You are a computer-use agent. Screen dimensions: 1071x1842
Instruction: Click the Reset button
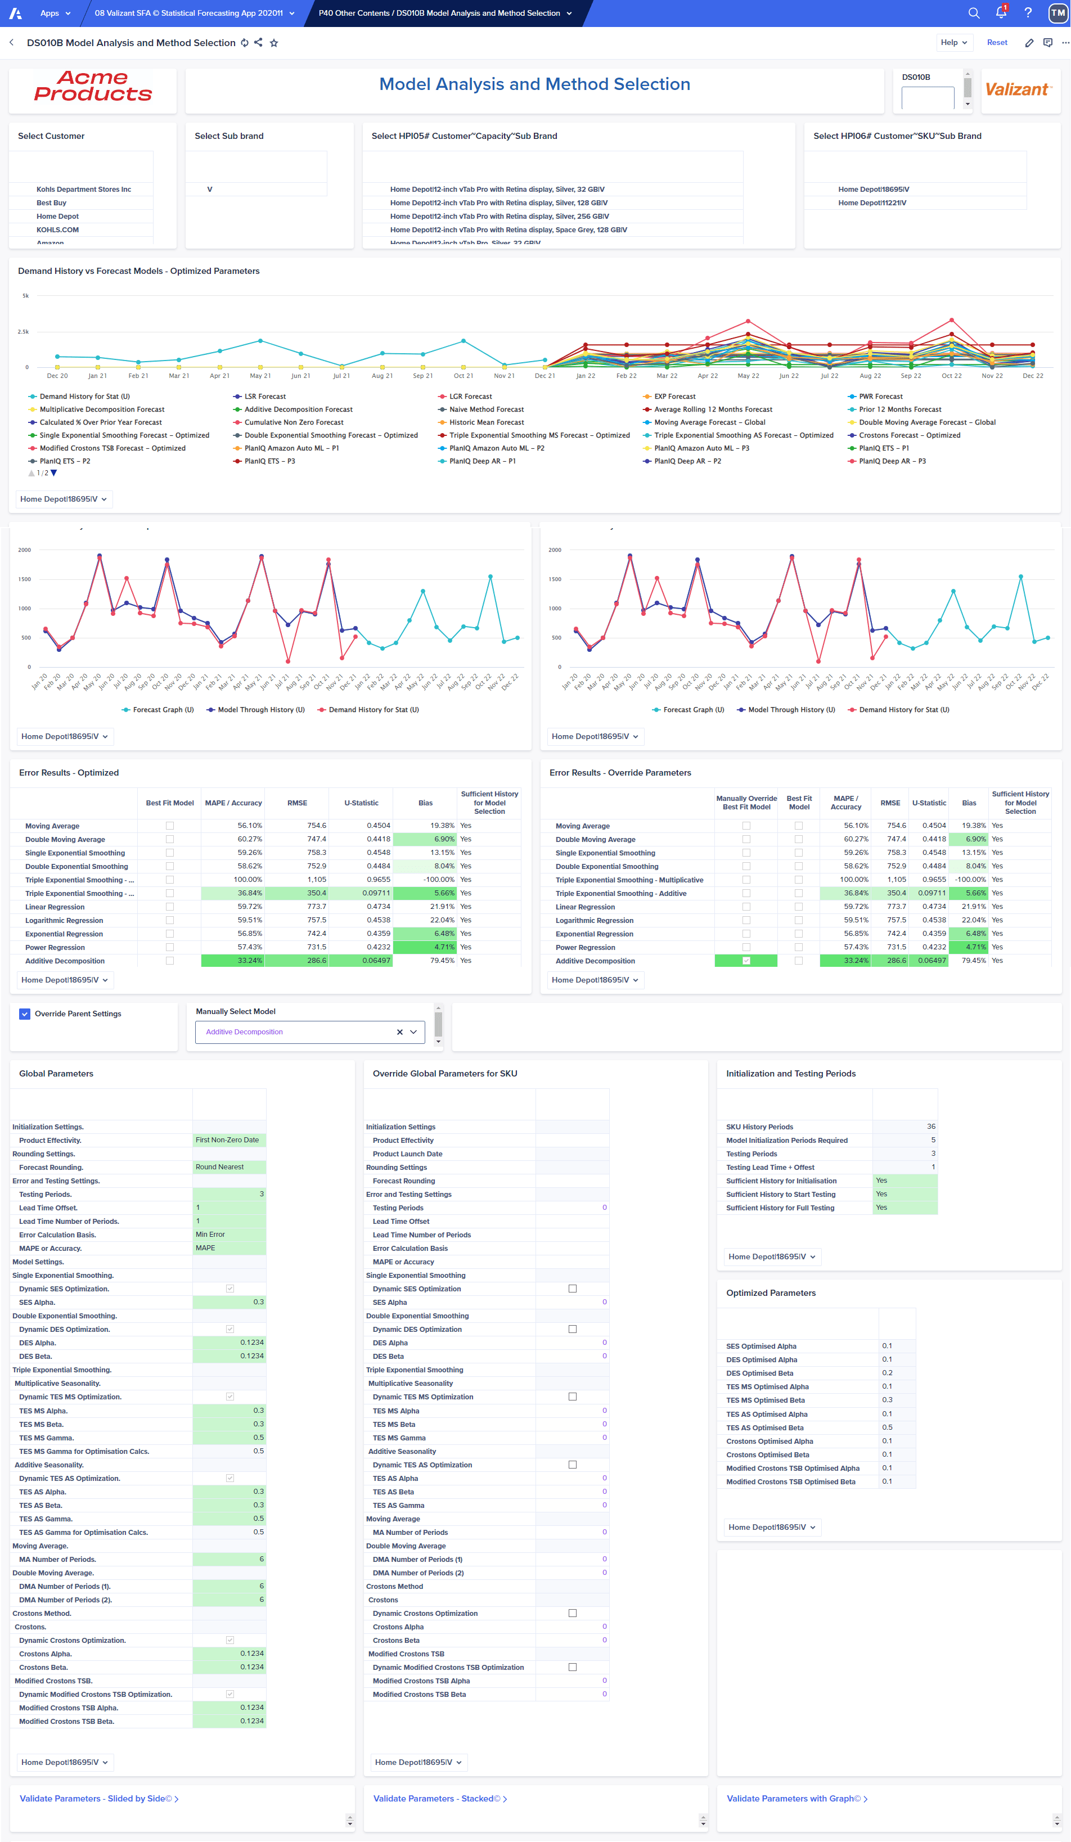(x=996, y=43)
